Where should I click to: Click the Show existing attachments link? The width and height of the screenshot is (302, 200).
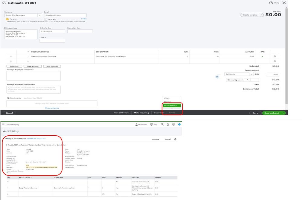click(52, 108)
